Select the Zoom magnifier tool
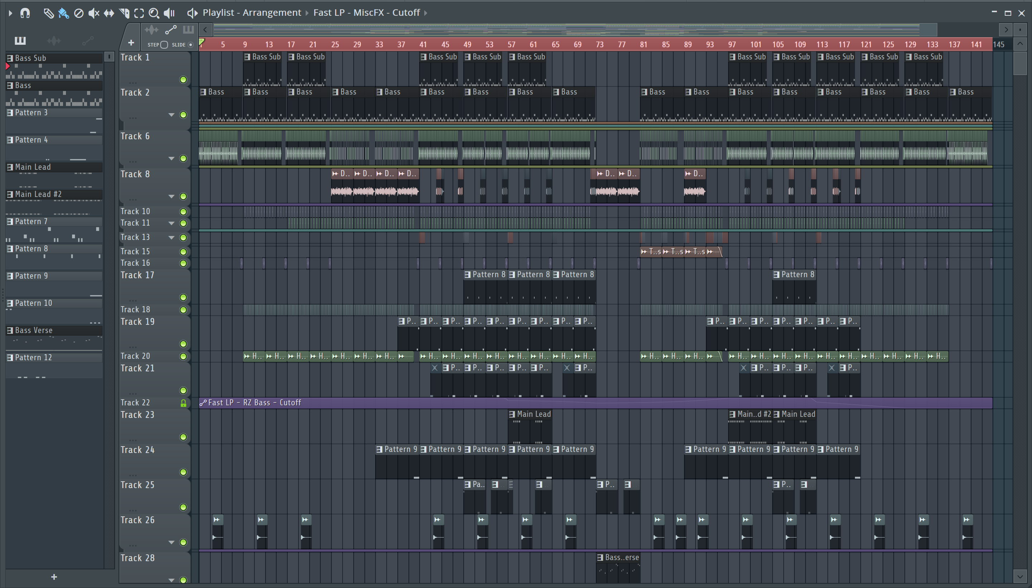 pyautogui.click(x=154, y=13)
